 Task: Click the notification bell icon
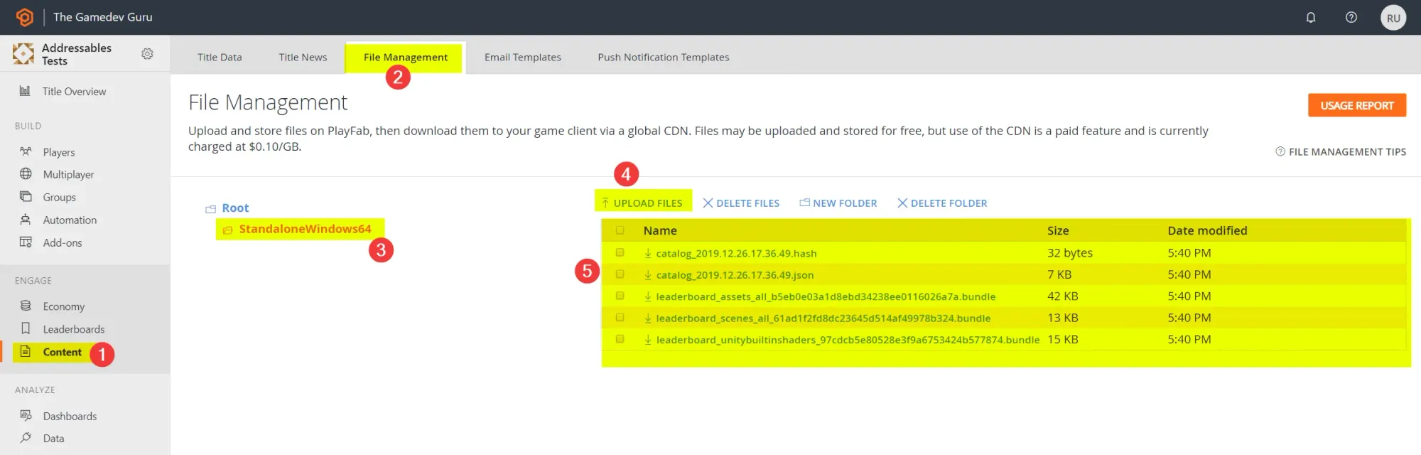[x=1311, y=18]
